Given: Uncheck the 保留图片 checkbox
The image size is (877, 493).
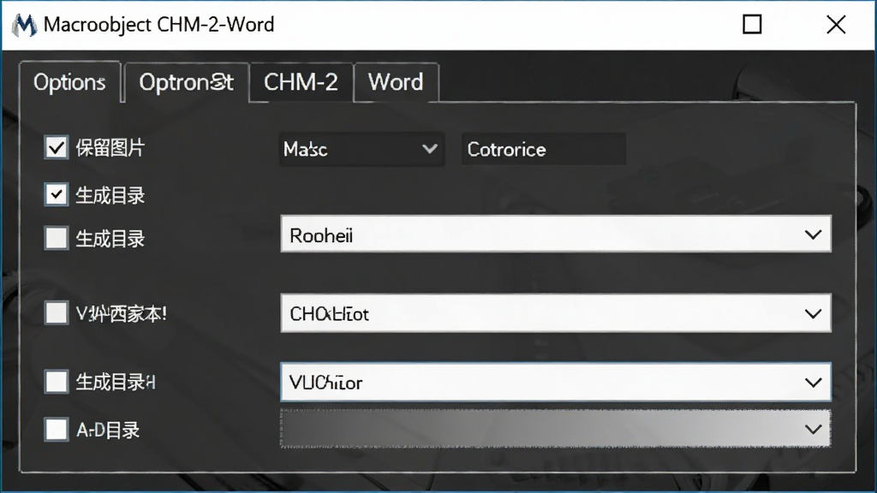Looking at the screenshot, I should click(x=56, y=148).
